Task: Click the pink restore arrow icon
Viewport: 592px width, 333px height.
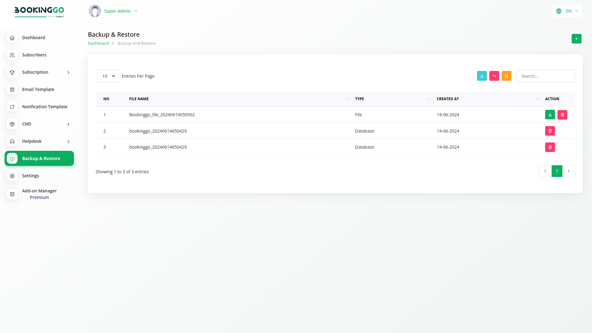Action: point(494,76)
